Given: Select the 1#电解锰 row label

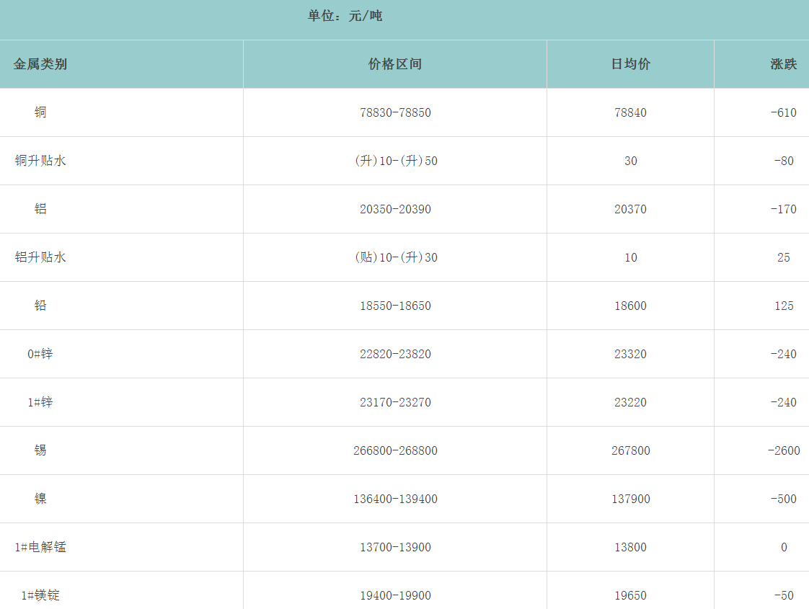Looking at the screenshot, I should coord(40,547).
